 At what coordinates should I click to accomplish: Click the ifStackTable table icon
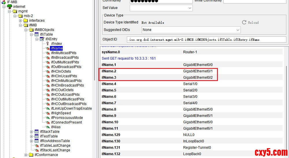pyautogui.click(x=36, y=132)
